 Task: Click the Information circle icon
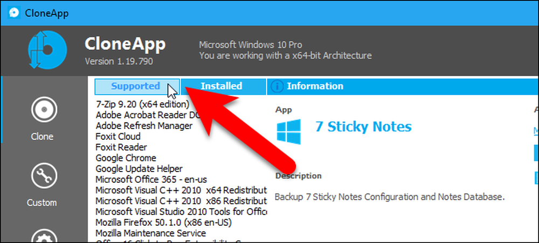277,87
